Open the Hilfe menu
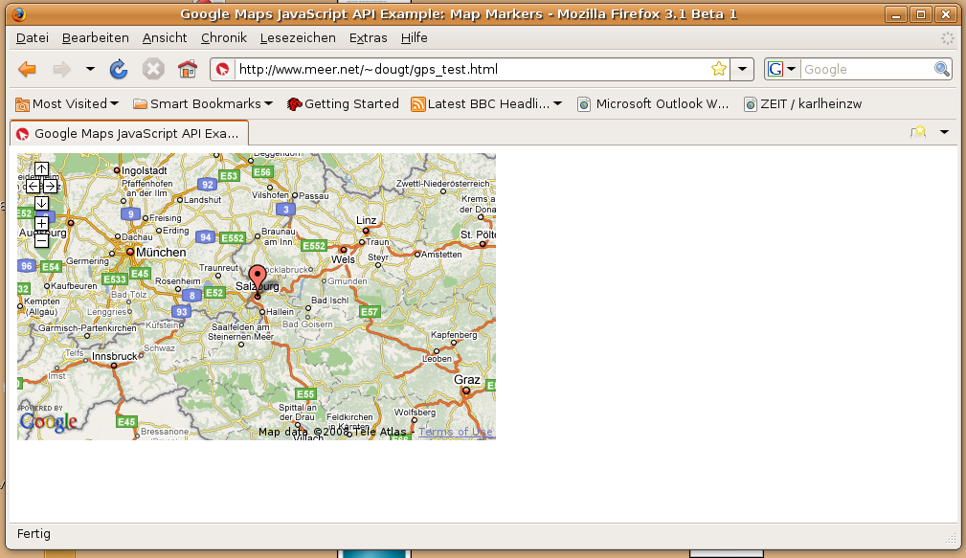The width and height of the screenshot is (966, 558). 414,37
